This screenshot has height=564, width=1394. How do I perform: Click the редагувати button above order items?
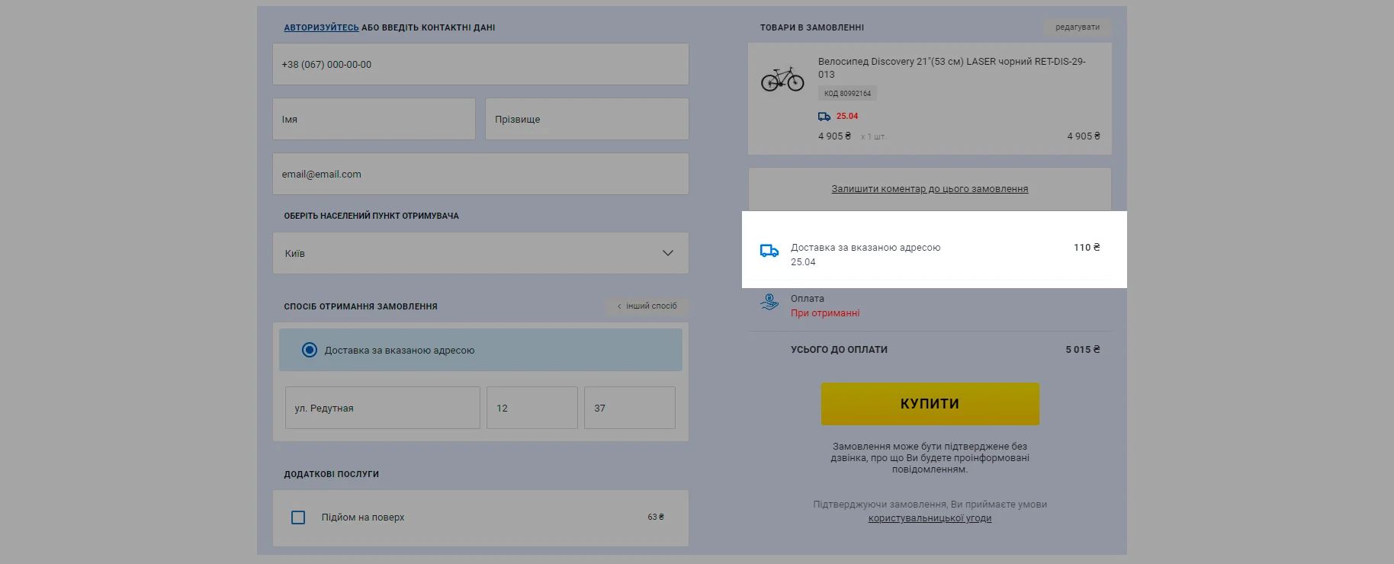1078,27
